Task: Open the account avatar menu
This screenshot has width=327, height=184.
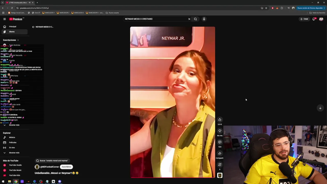Action: pos(321,19)
